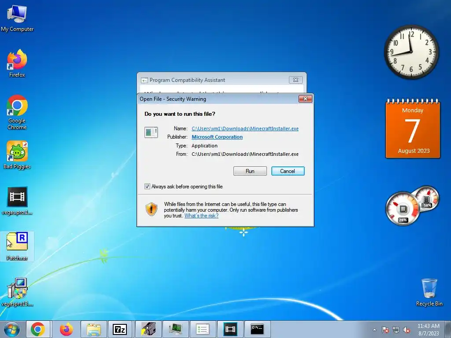Click the Microsoft Corporation publisher link

point(217,137)
